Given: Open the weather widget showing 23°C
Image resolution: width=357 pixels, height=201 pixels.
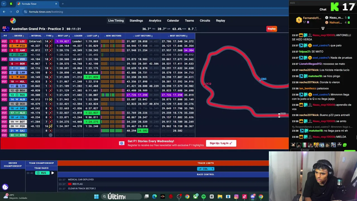Looking at the screenshot, I should [15, 197].
